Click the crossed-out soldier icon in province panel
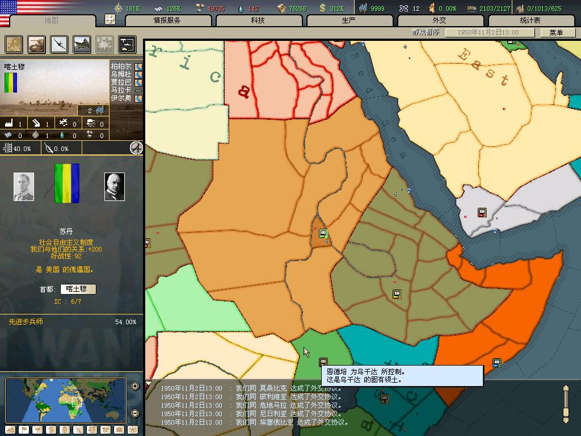Viewport: 581px width, 436px height. (136, 148)
